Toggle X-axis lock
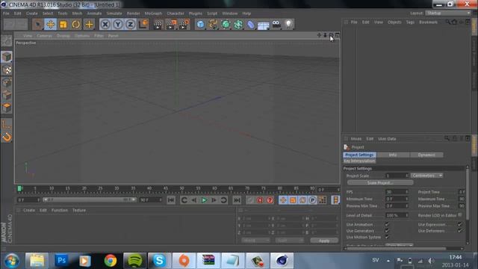 [105, 24]
